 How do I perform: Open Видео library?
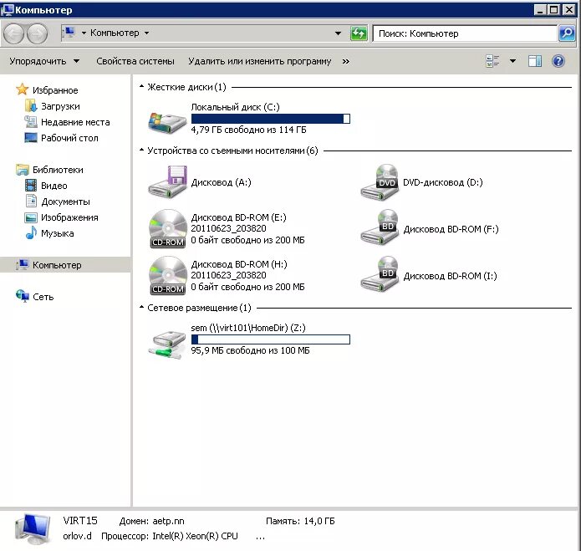click(54, 186)
